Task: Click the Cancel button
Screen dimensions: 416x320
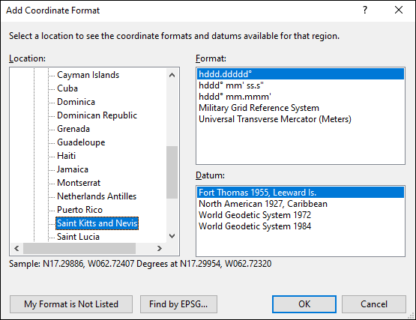Action: (x=374, y=304)
